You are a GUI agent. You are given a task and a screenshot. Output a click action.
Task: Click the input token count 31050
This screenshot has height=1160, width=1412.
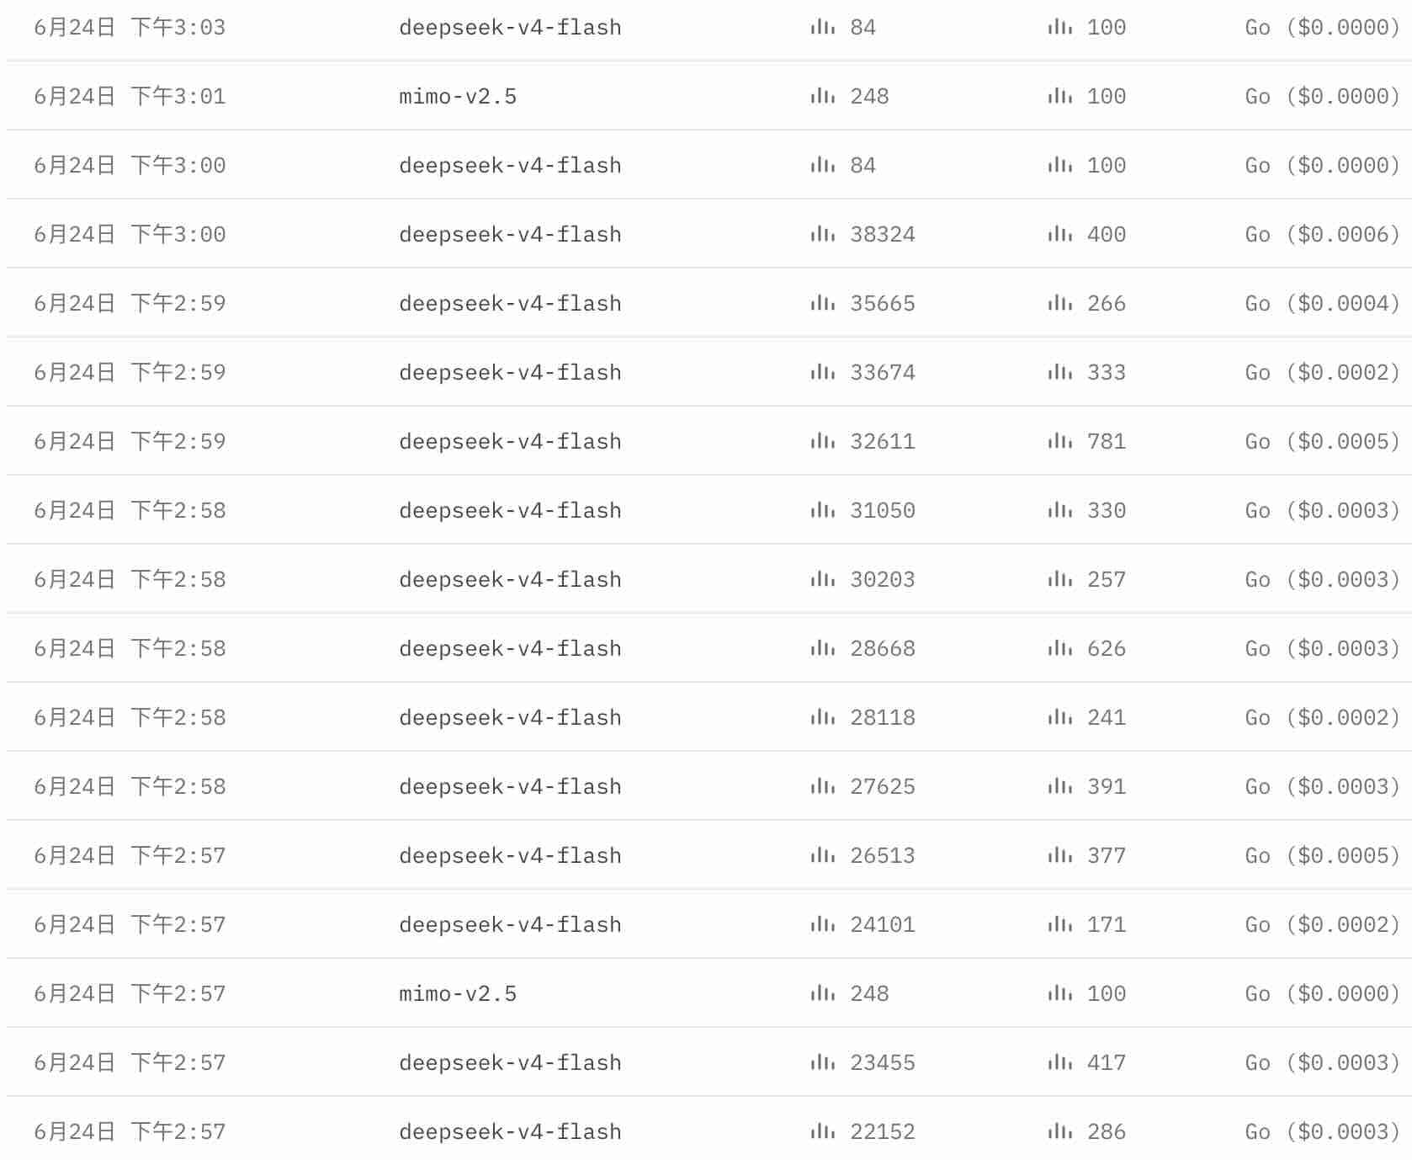pyautogui.click(x=883, y=510)
